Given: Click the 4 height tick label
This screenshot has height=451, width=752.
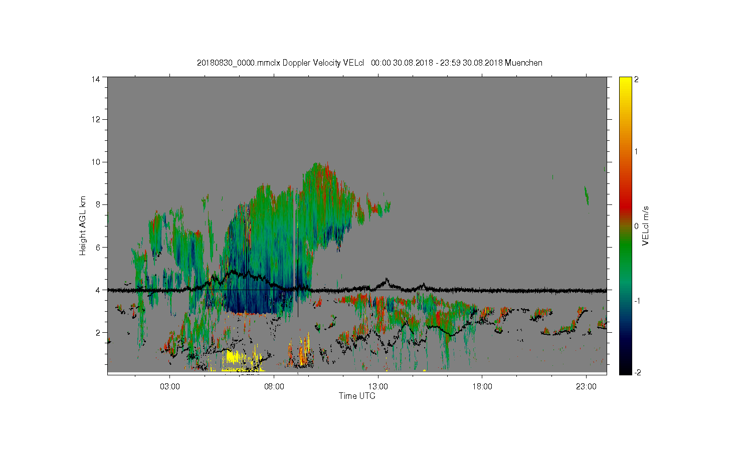Looking at the screenshot, I should 98,290.
